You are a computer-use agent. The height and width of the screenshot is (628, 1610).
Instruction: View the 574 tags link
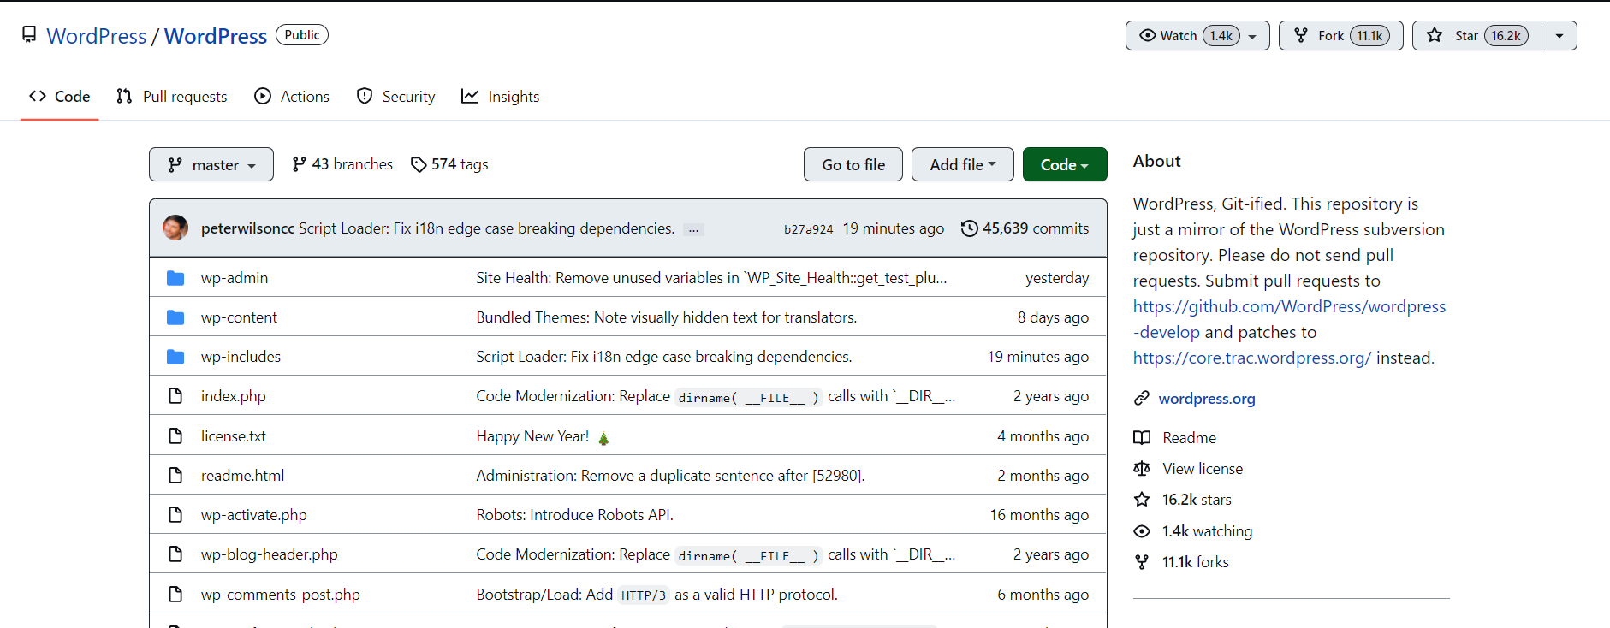tap(449, 164)
